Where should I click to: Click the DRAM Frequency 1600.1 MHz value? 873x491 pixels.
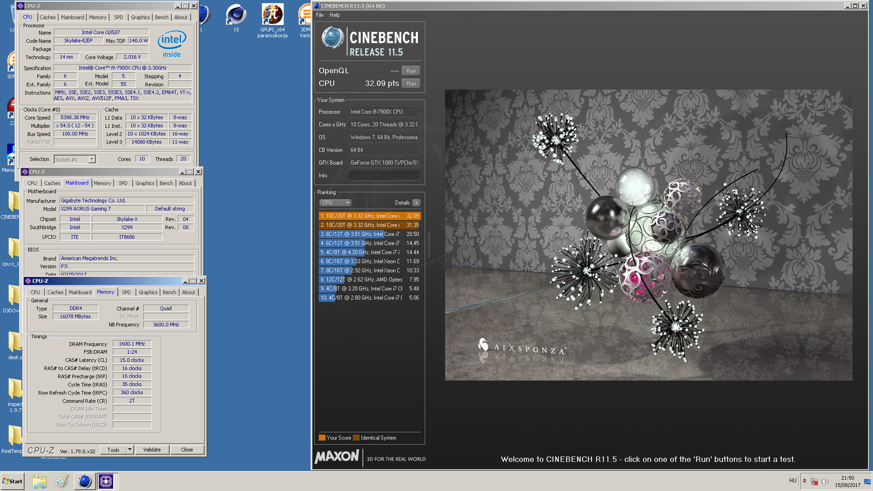click(132, 344)
